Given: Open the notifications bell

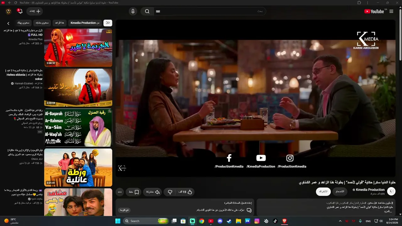Looking at the screenshot, I should pos(20,11).
